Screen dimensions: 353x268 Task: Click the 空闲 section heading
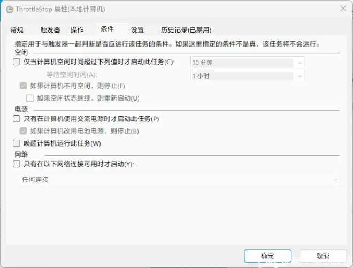pos(21,52)
